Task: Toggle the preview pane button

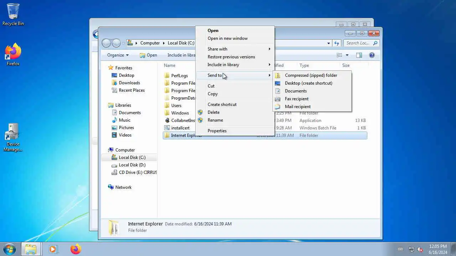Action: [x=359, y=55]
